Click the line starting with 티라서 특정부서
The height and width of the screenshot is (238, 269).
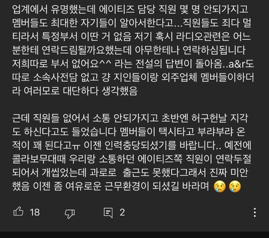tap(131, 36)
